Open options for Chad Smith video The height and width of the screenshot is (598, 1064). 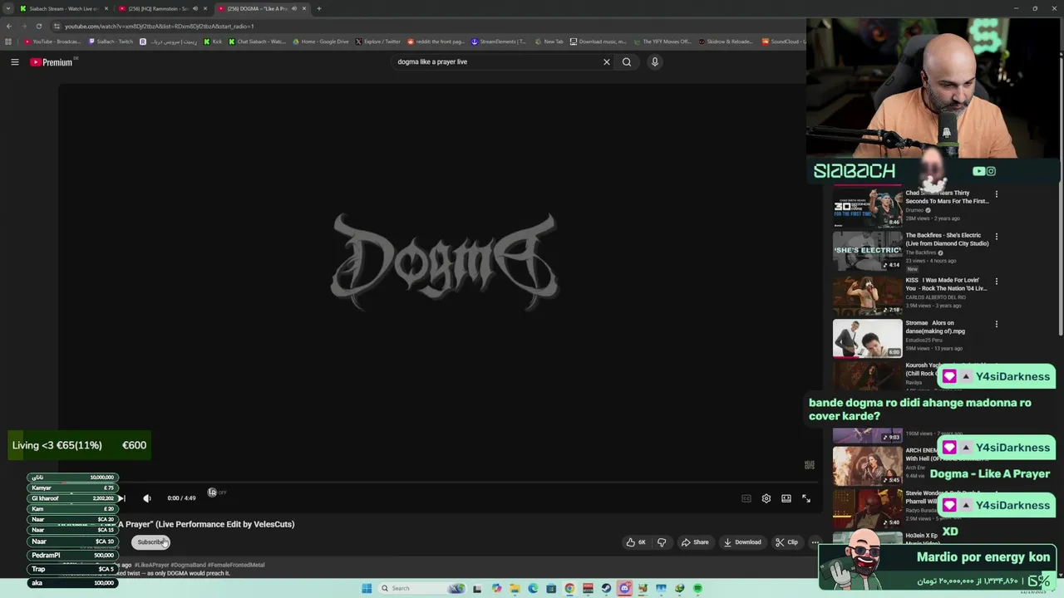(x=997, y=194)
